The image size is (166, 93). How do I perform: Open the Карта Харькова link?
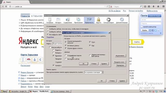(x=29, y=55)
